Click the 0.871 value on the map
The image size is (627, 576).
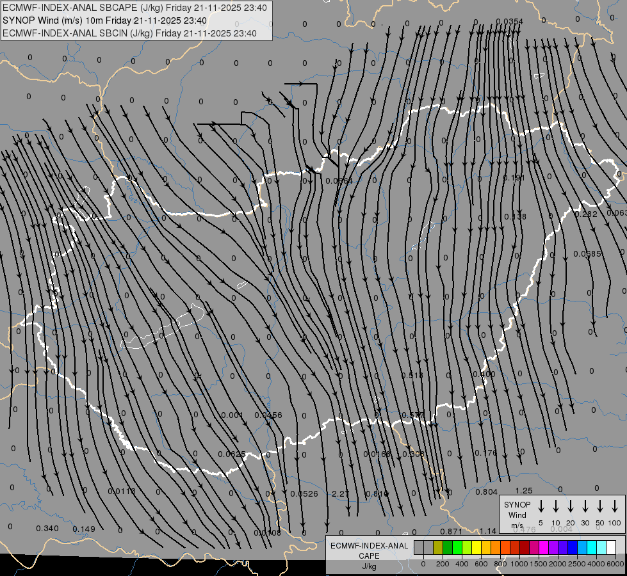[451, 531]
